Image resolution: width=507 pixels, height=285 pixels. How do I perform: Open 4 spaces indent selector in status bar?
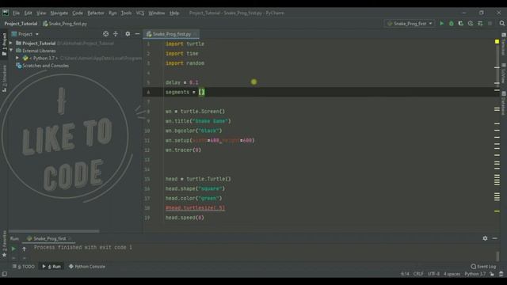click(452, 274)
